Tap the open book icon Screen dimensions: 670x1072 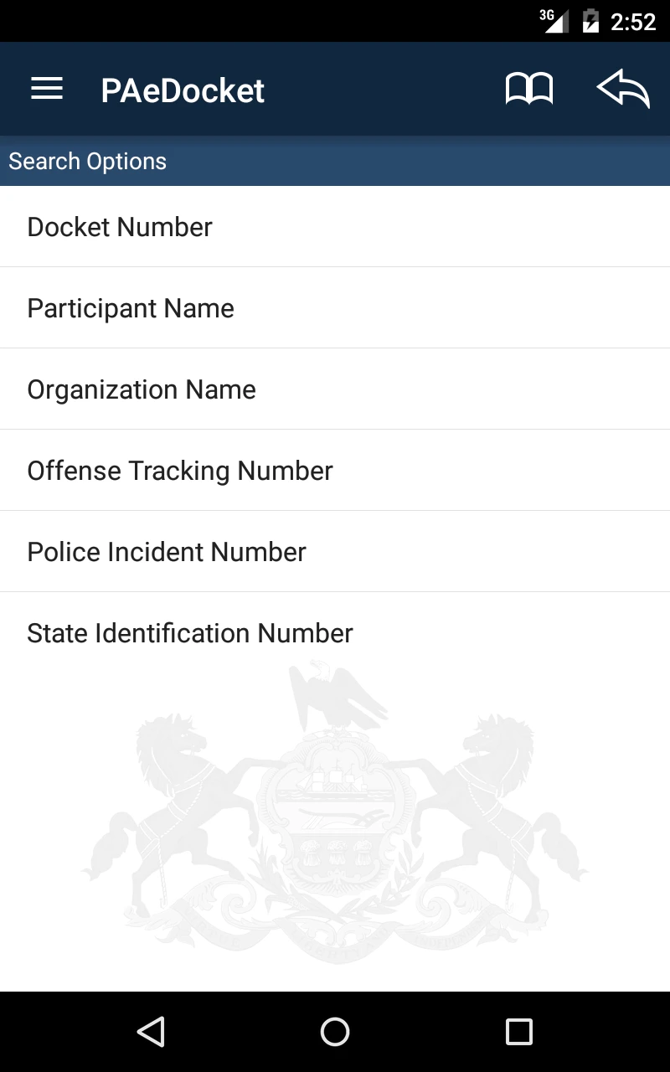(x=529, y=89)
